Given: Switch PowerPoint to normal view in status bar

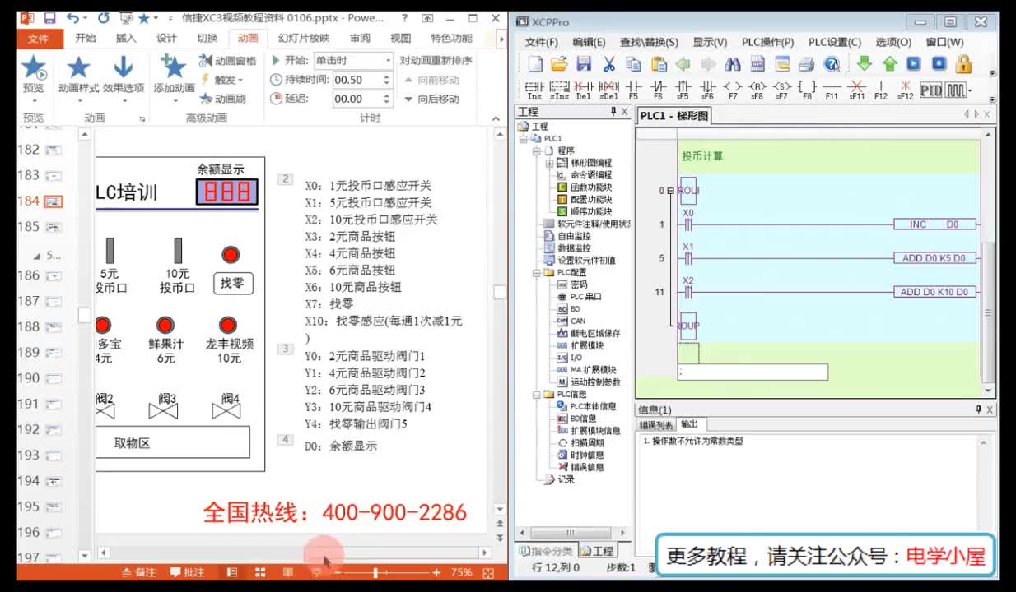Looking at the screenshot, I should pyautogui.click(x=233, y=572).
